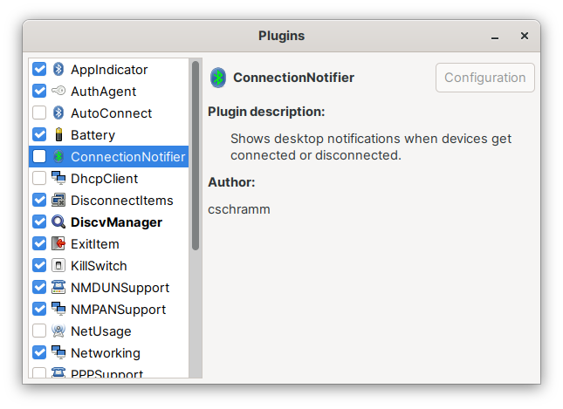Select the AuthAgent key icon
Screen dimensions: 563x409
tap(58, 91)
